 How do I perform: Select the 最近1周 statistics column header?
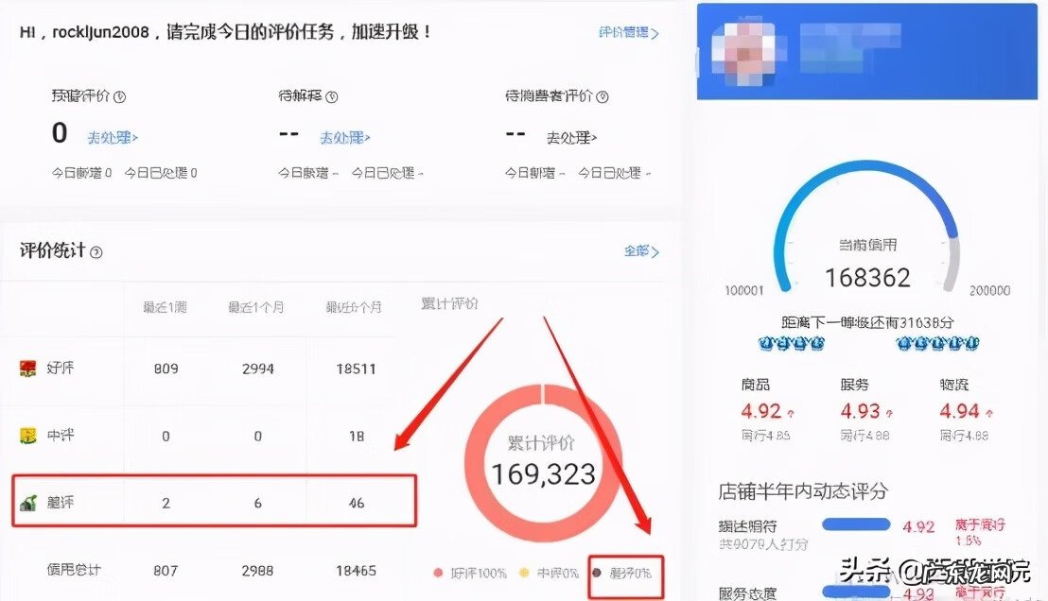(x=165, y=304)
